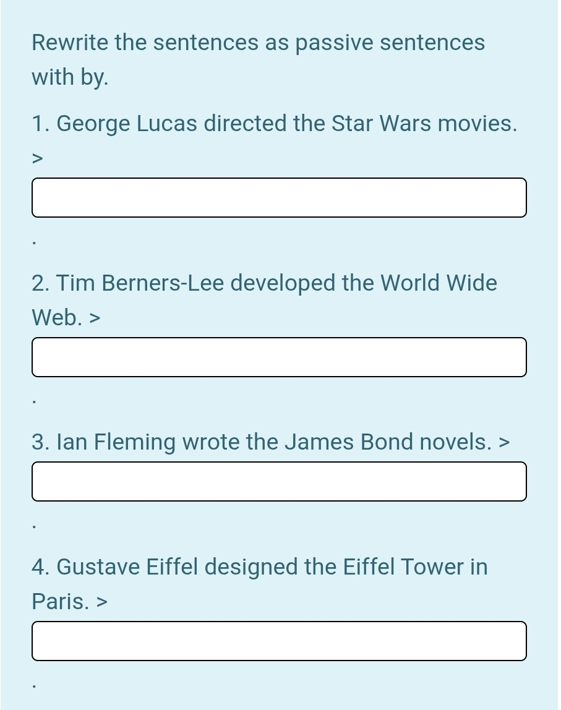Click the '>' arrow below sentence 1
This screenshot has height=710, width=561.
tap(38, 159)
